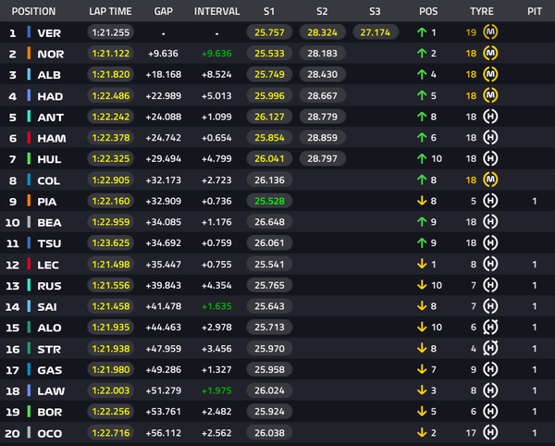Click the S3 column header
The image size is (555, 446).
[x=376, y=11]
